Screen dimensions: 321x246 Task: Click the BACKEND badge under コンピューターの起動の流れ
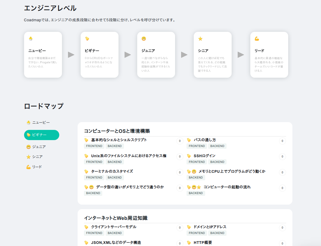click(x=196, y=193)
